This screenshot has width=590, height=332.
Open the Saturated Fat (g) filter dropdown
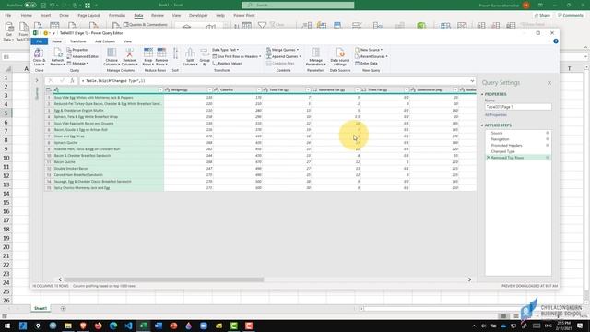(357, 89)
